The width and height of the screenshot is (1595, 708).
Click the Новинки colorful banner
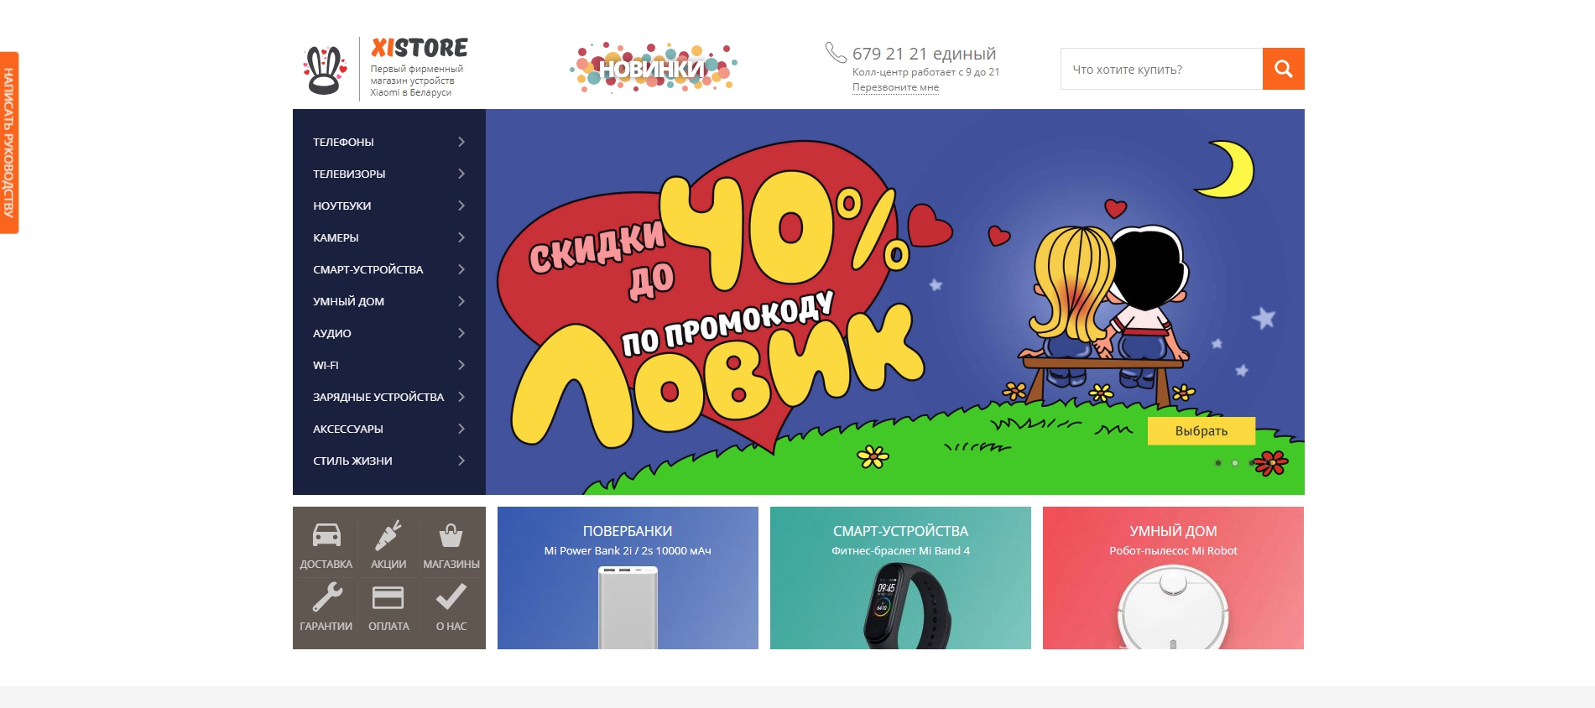click(x=654, y=67)
